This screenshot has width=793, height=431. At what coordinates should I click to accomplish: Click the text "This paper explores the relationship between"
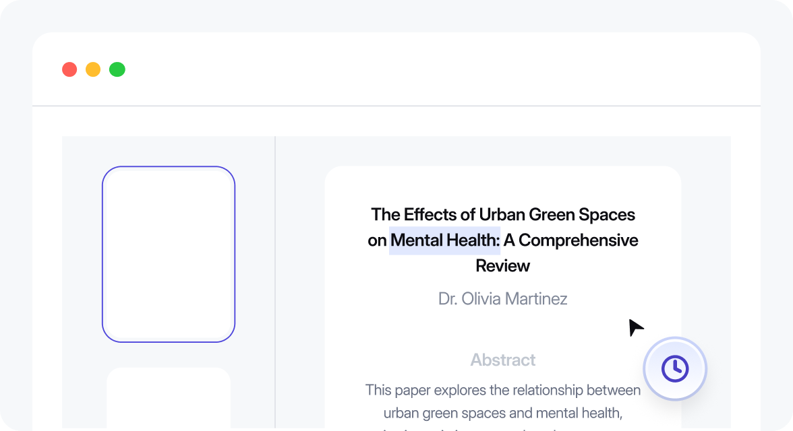pyautogui.click(x=503, y=390)
